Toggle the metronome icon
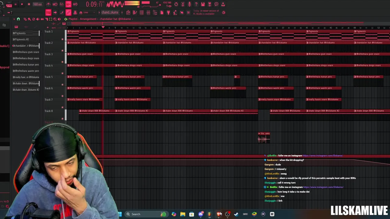This screenshot has height=219, width=390. point(48,4)
